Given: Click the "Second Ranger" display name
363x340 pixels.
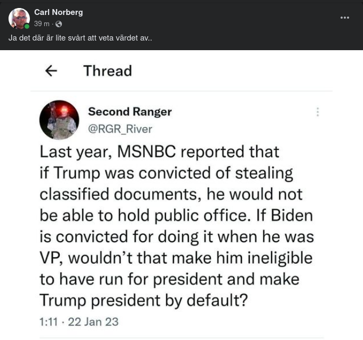Looking at the screenshot, I should pyautogui.click(x=130, y=112).
